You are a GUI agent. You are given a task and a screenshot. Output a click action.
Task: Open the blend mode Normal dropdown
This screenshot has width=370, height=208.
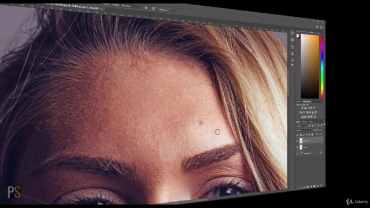pyautogui.click(x=304, y=131)
